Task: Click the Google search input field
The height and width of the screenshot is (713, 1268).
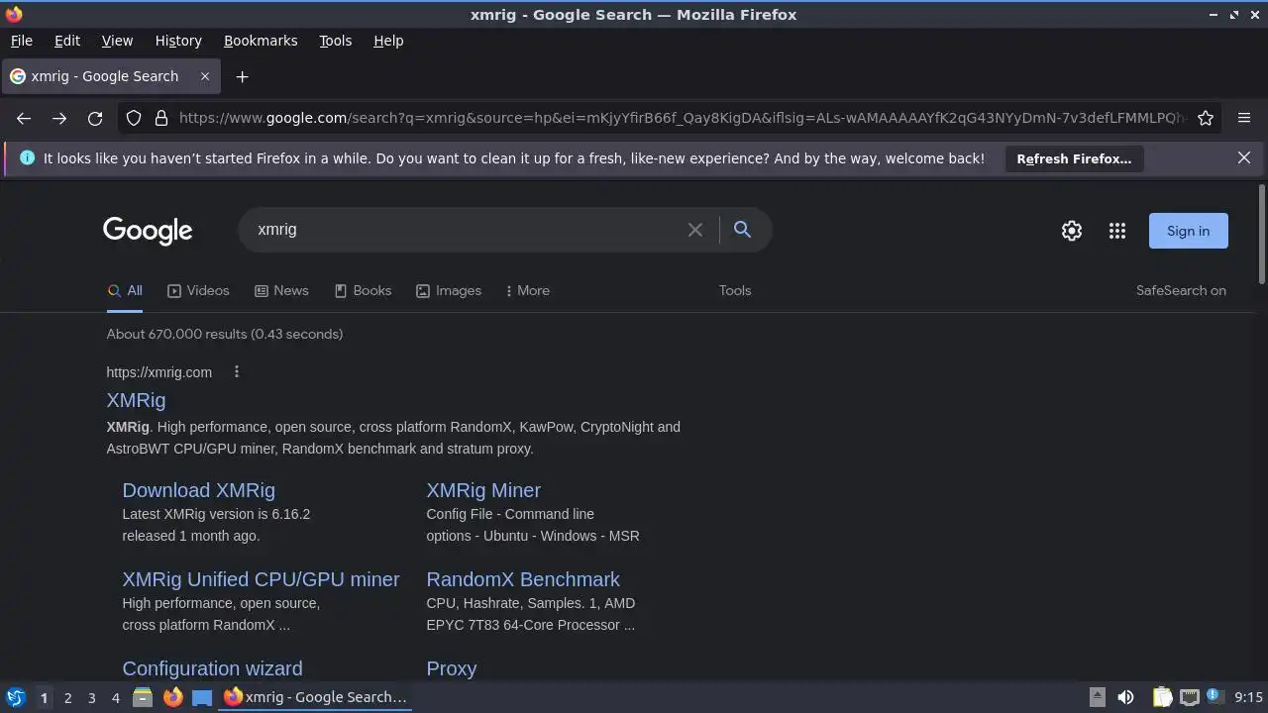Action: point(466,230)
